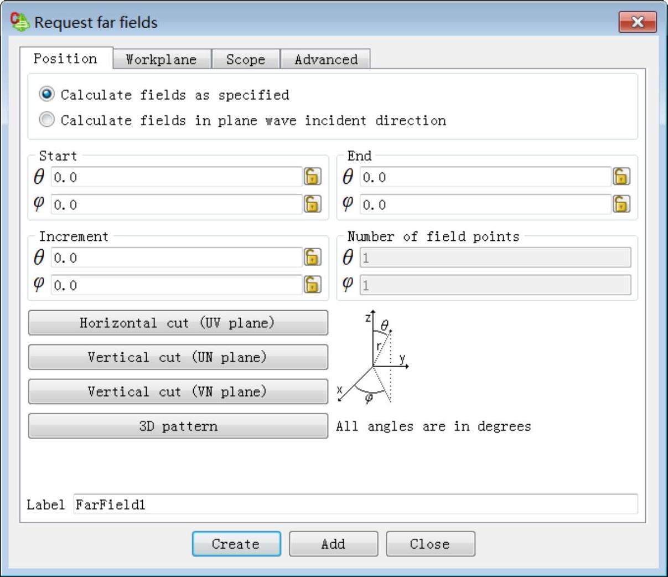Set up the 3D pattern preset

(x=178, y=426)
